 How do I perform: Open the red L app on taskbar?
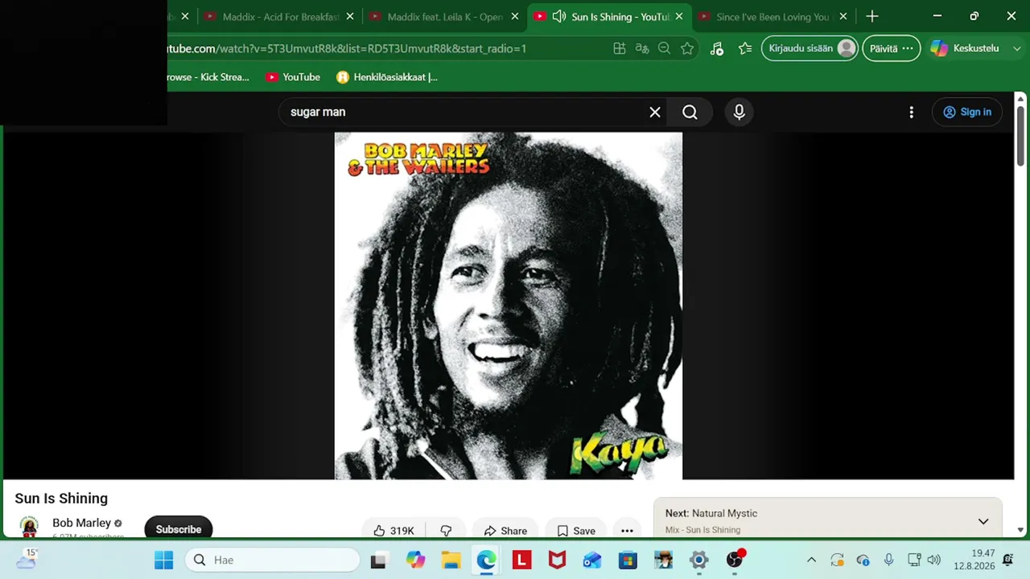coord(521,560)
